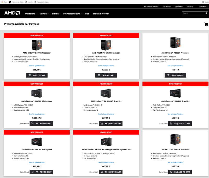The height and width of the screenshot is (178, 209).
Task: See full specifications for RX 6800 XT Graphics
Action: pyautogui.click(x=106, y=114)
